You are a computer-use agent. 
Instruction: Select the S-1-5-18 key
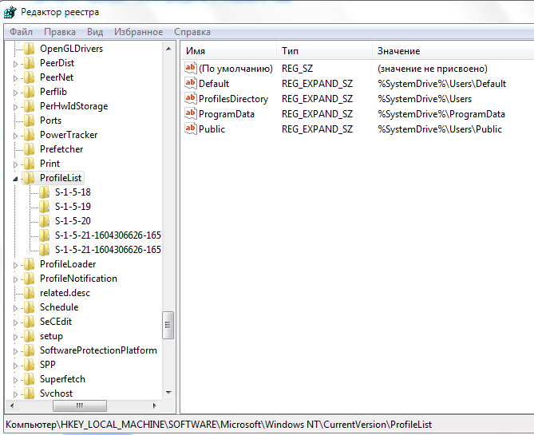pos(73,192)
